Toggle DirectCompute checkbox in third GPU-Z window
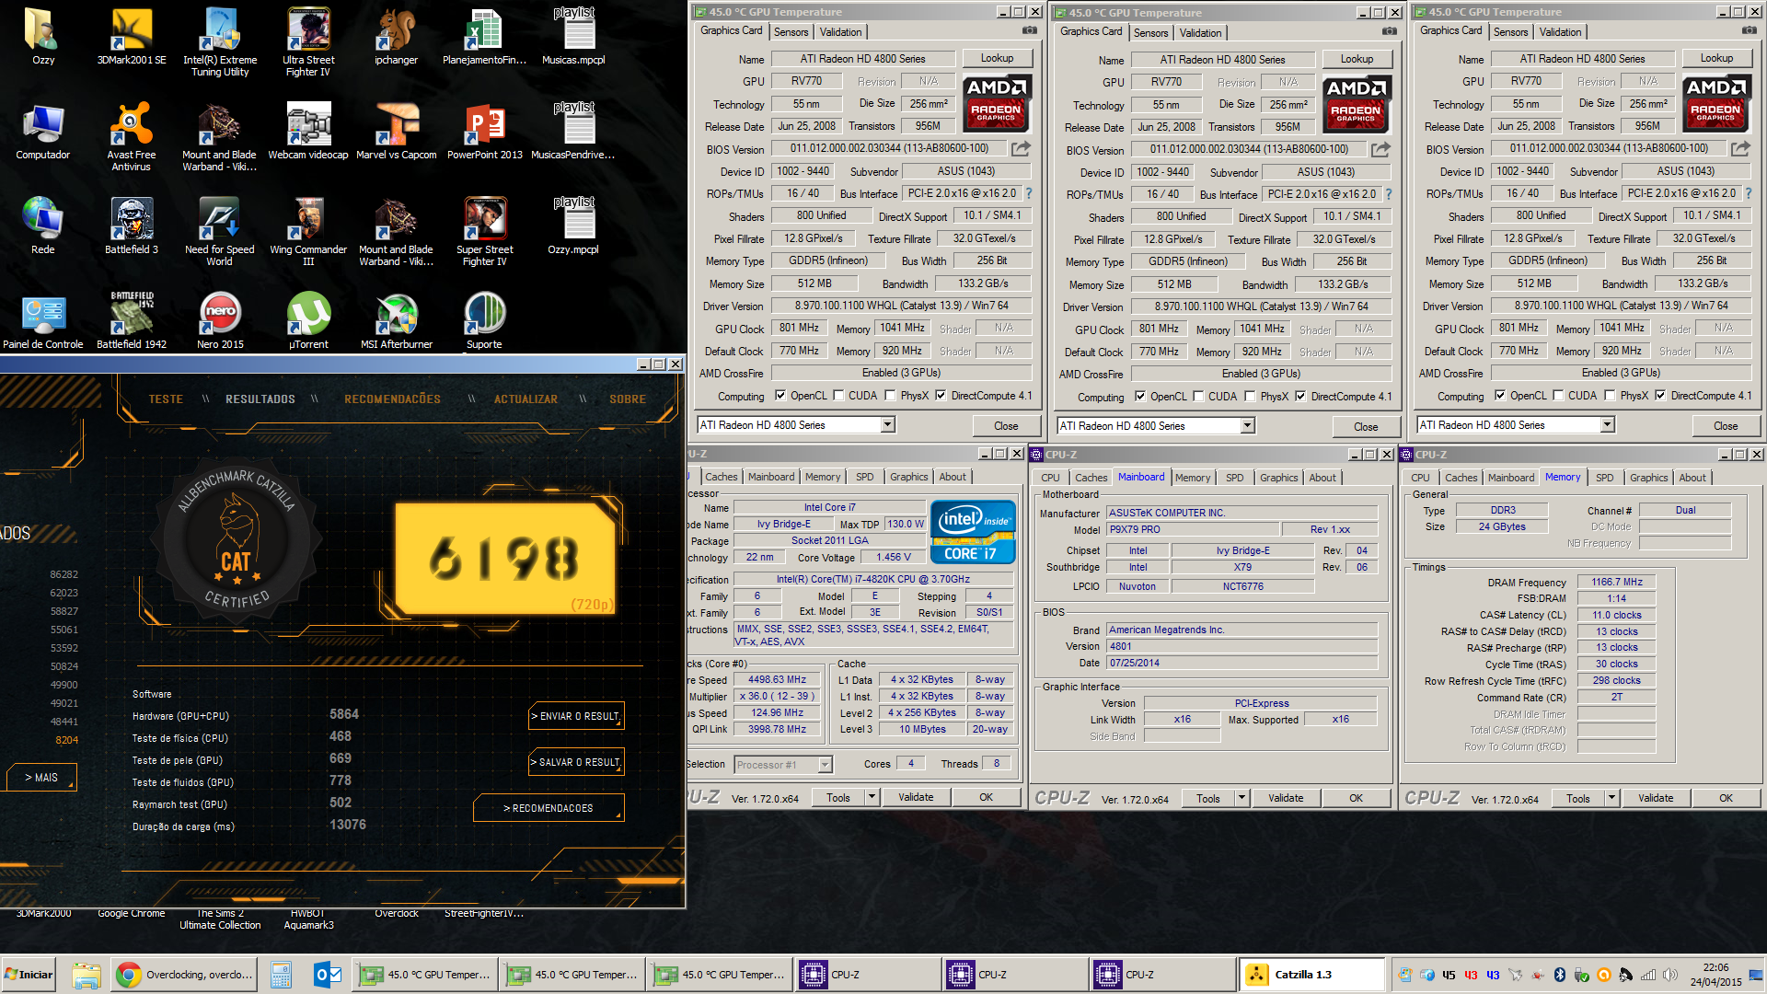The width and height of the screenshot is (1767, 994). click(x=1660, y=396)
